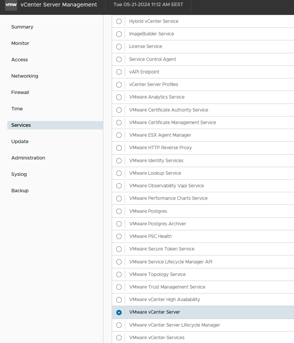Image resolution: width=294 pixels, height=343 pixels.
Task: Navigate to the Syslog page
Action: (19, 174)
